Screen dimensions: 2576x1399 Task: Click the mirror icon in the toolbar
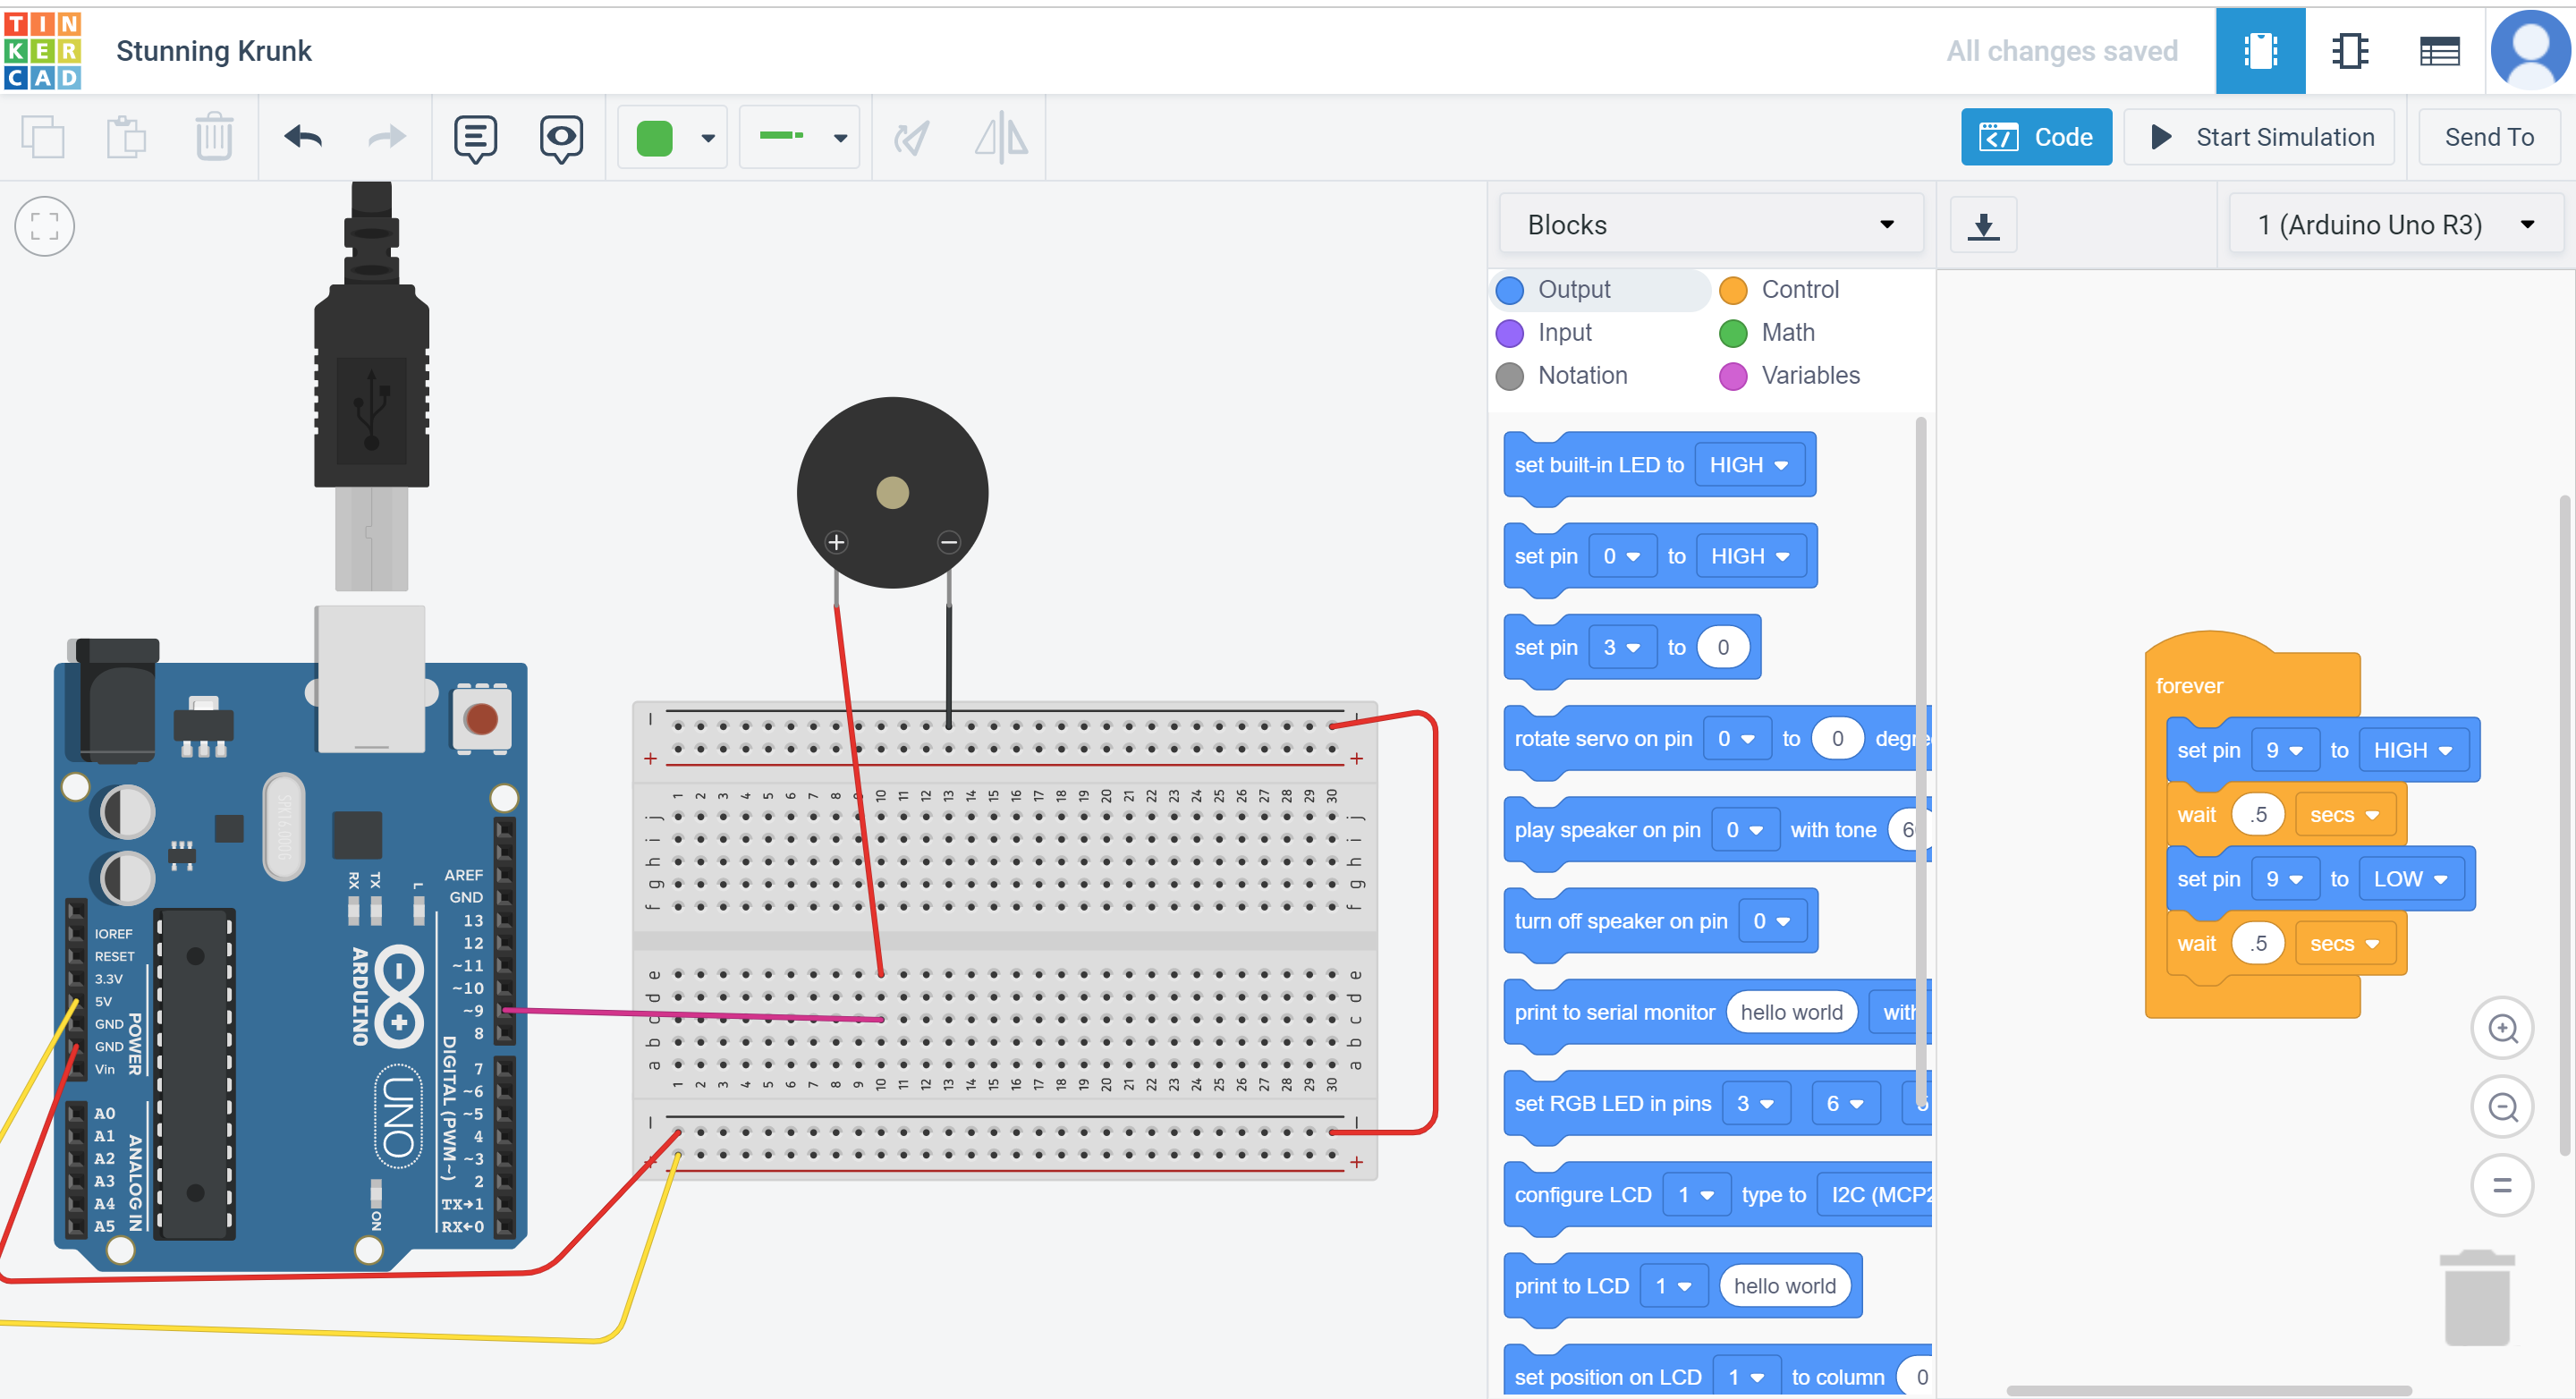coord(1001,137)
